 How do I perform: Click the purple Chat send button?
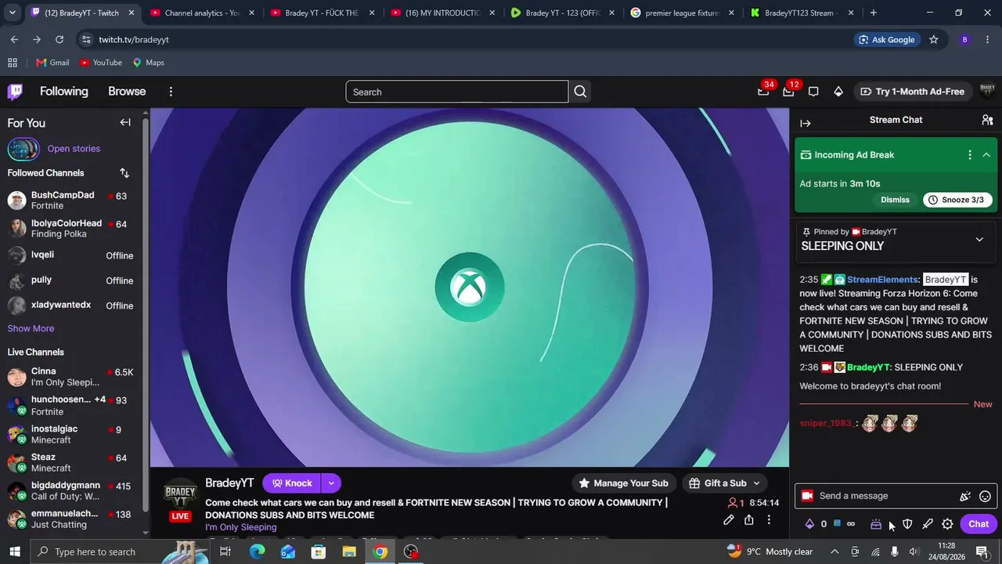979,524
